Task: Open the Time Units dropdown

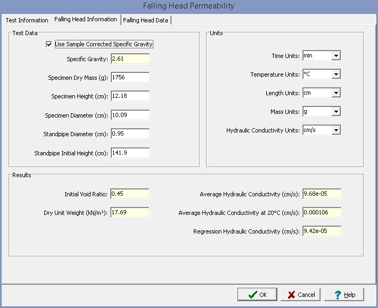Action: 335,56
